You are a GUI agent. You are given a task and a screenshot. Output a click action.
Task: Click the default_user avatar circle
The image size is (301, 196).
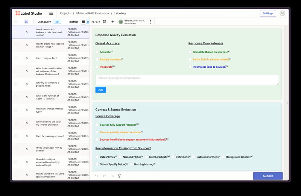tap(120, 22)
